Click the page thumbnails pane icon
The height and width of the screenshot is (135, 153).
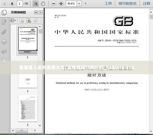tap(4, 13)
